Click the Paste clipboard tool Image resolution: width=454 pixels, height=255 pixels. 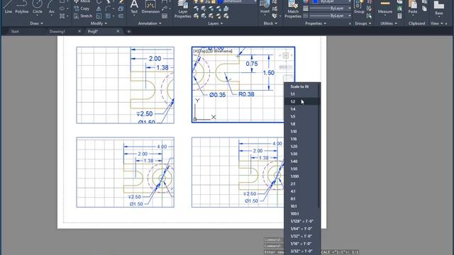(413, 7)
